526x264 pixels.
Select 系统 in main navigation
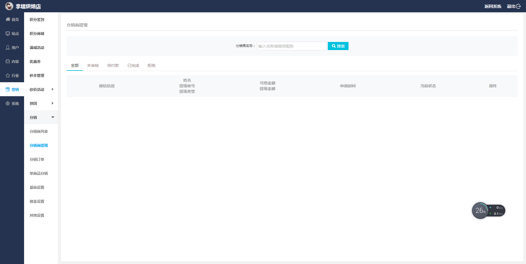[12, 103]
